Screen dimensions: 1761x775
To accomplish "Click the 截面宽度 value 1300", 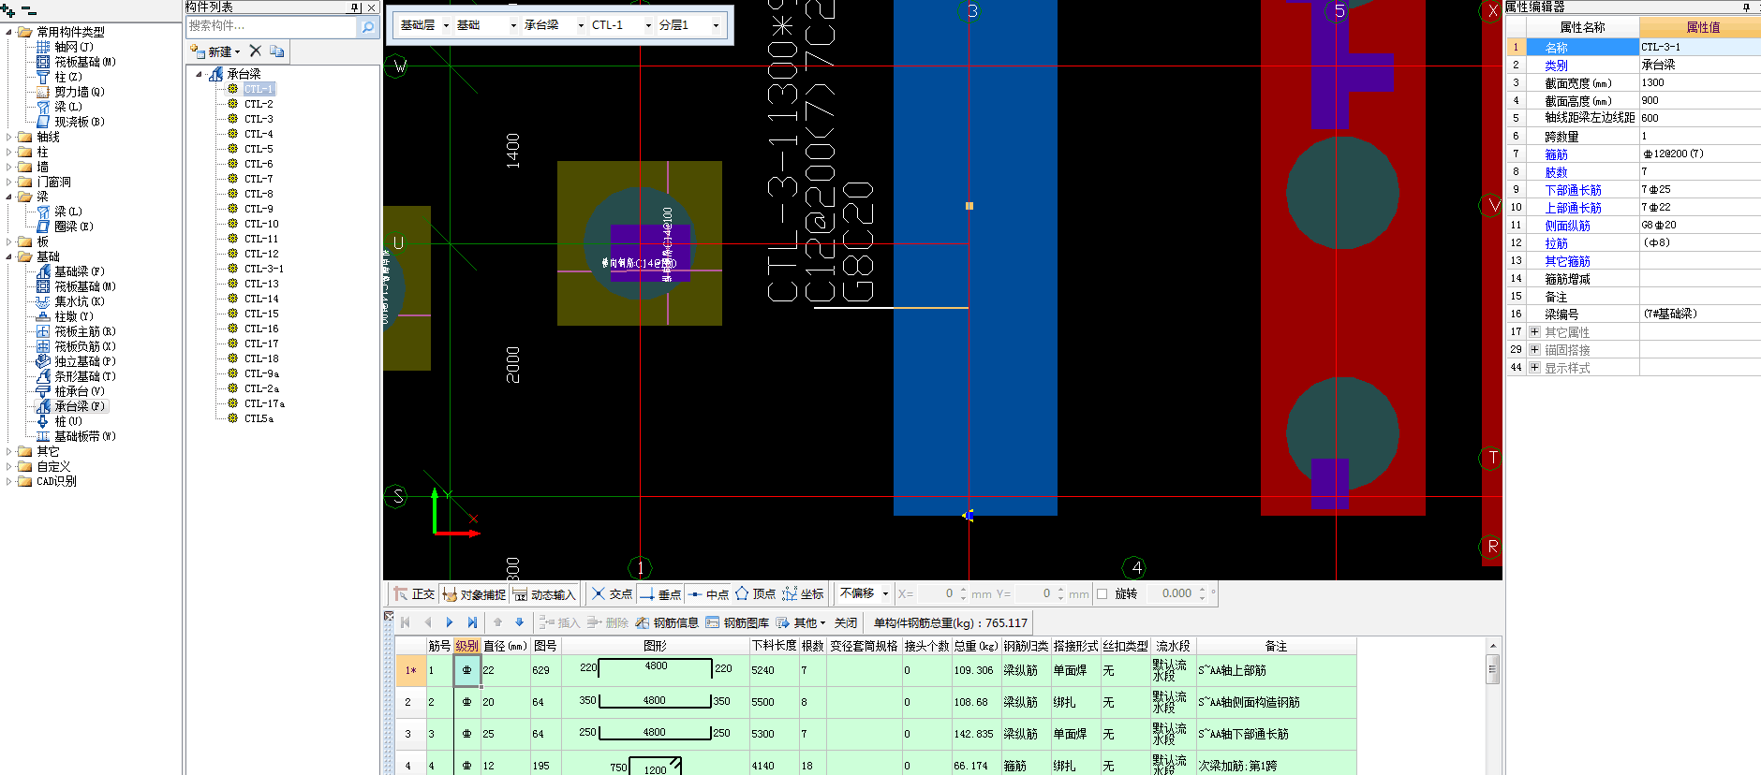I will point(1699,82).
